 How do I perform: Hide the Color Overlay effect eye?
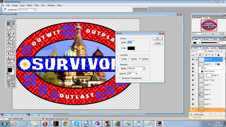click(x=193, y=71)
